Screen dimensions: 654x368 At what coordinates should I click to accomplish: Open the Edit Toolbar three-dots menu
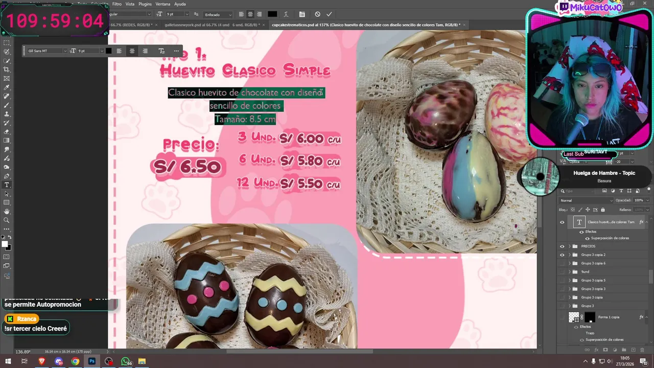pos(7,229)
